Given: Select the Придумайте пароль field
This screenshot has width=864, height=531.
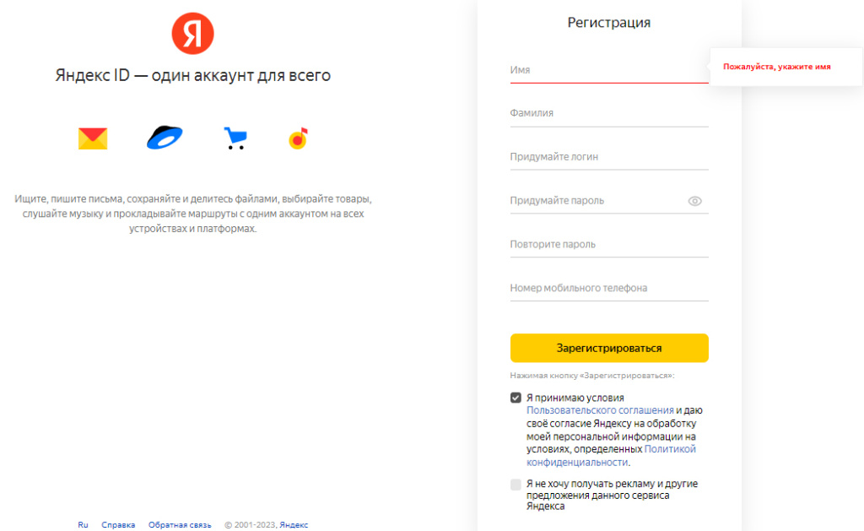Looking at the screenshot, I should [x=598, y=201].
